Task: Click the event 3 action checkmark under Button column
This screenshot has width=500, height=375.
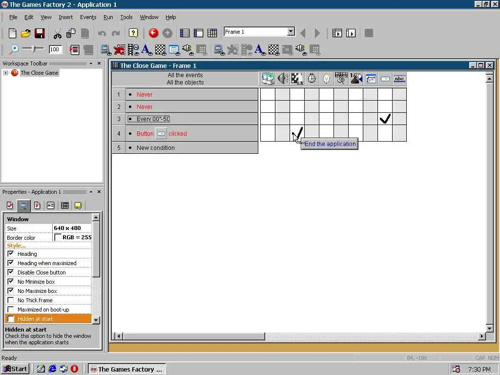Action: [385, 119]
